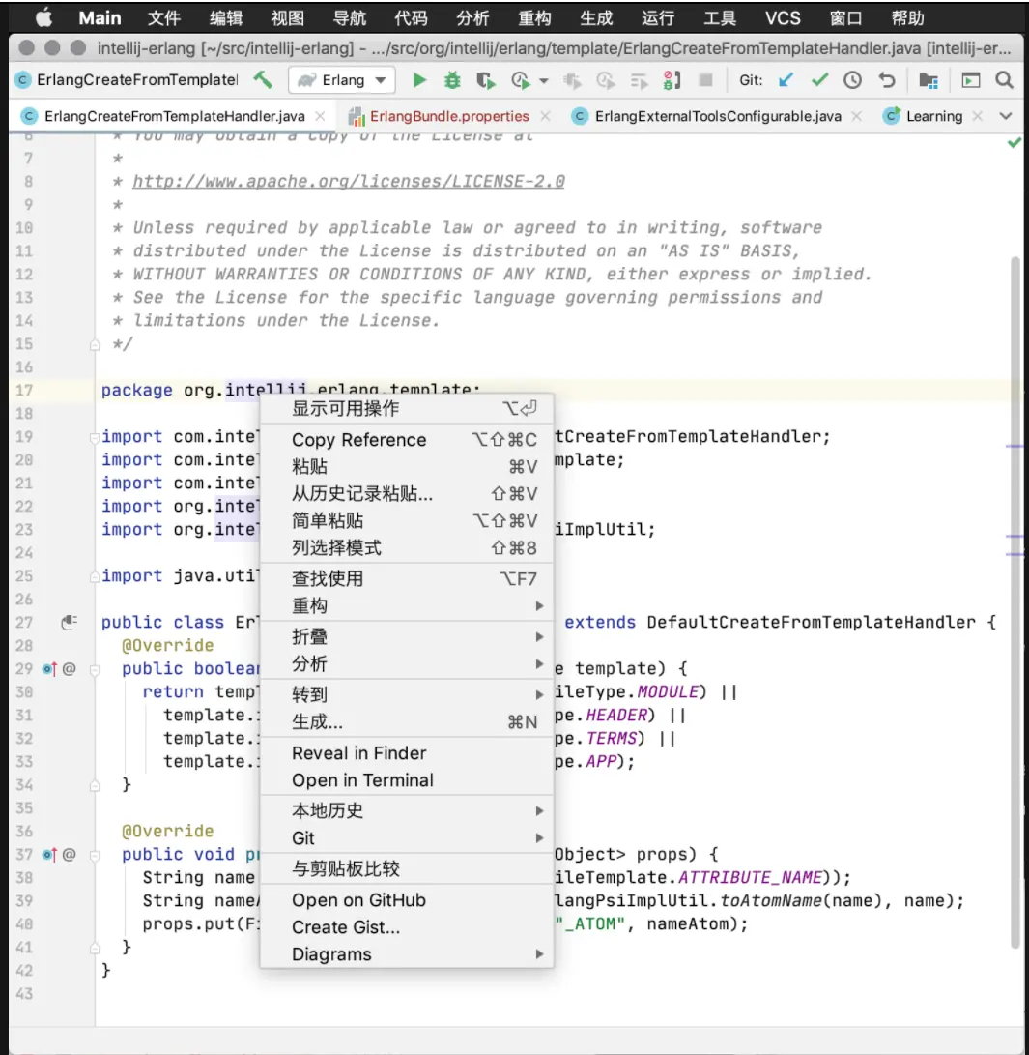Open the Apache license URL link
This screenshot has height=1055, width=1029.
coord(348,182)
